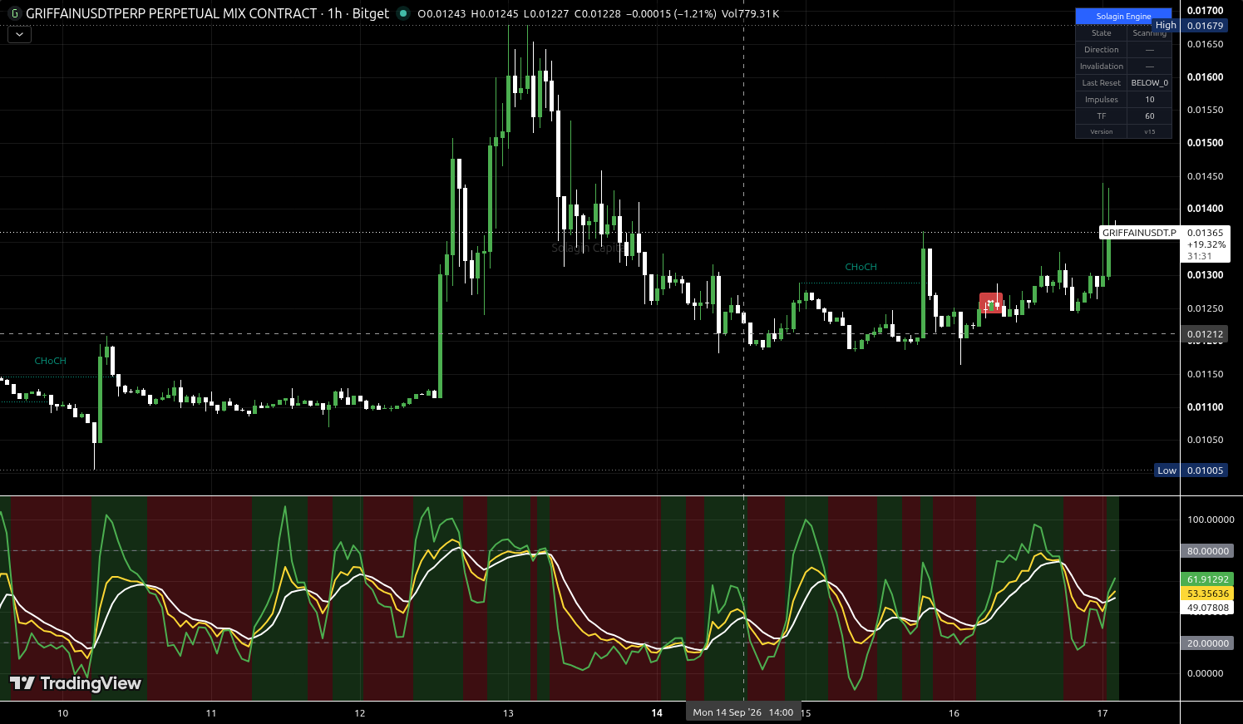Click the 0.01300 price scale tick
Image resolution: width=1243 pixels, height=724 pixels.
pos(1205,275)
